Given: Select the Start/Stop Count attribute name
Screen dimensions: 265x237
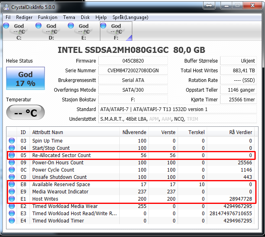Looking at the screenshot, I should point(51,148).
